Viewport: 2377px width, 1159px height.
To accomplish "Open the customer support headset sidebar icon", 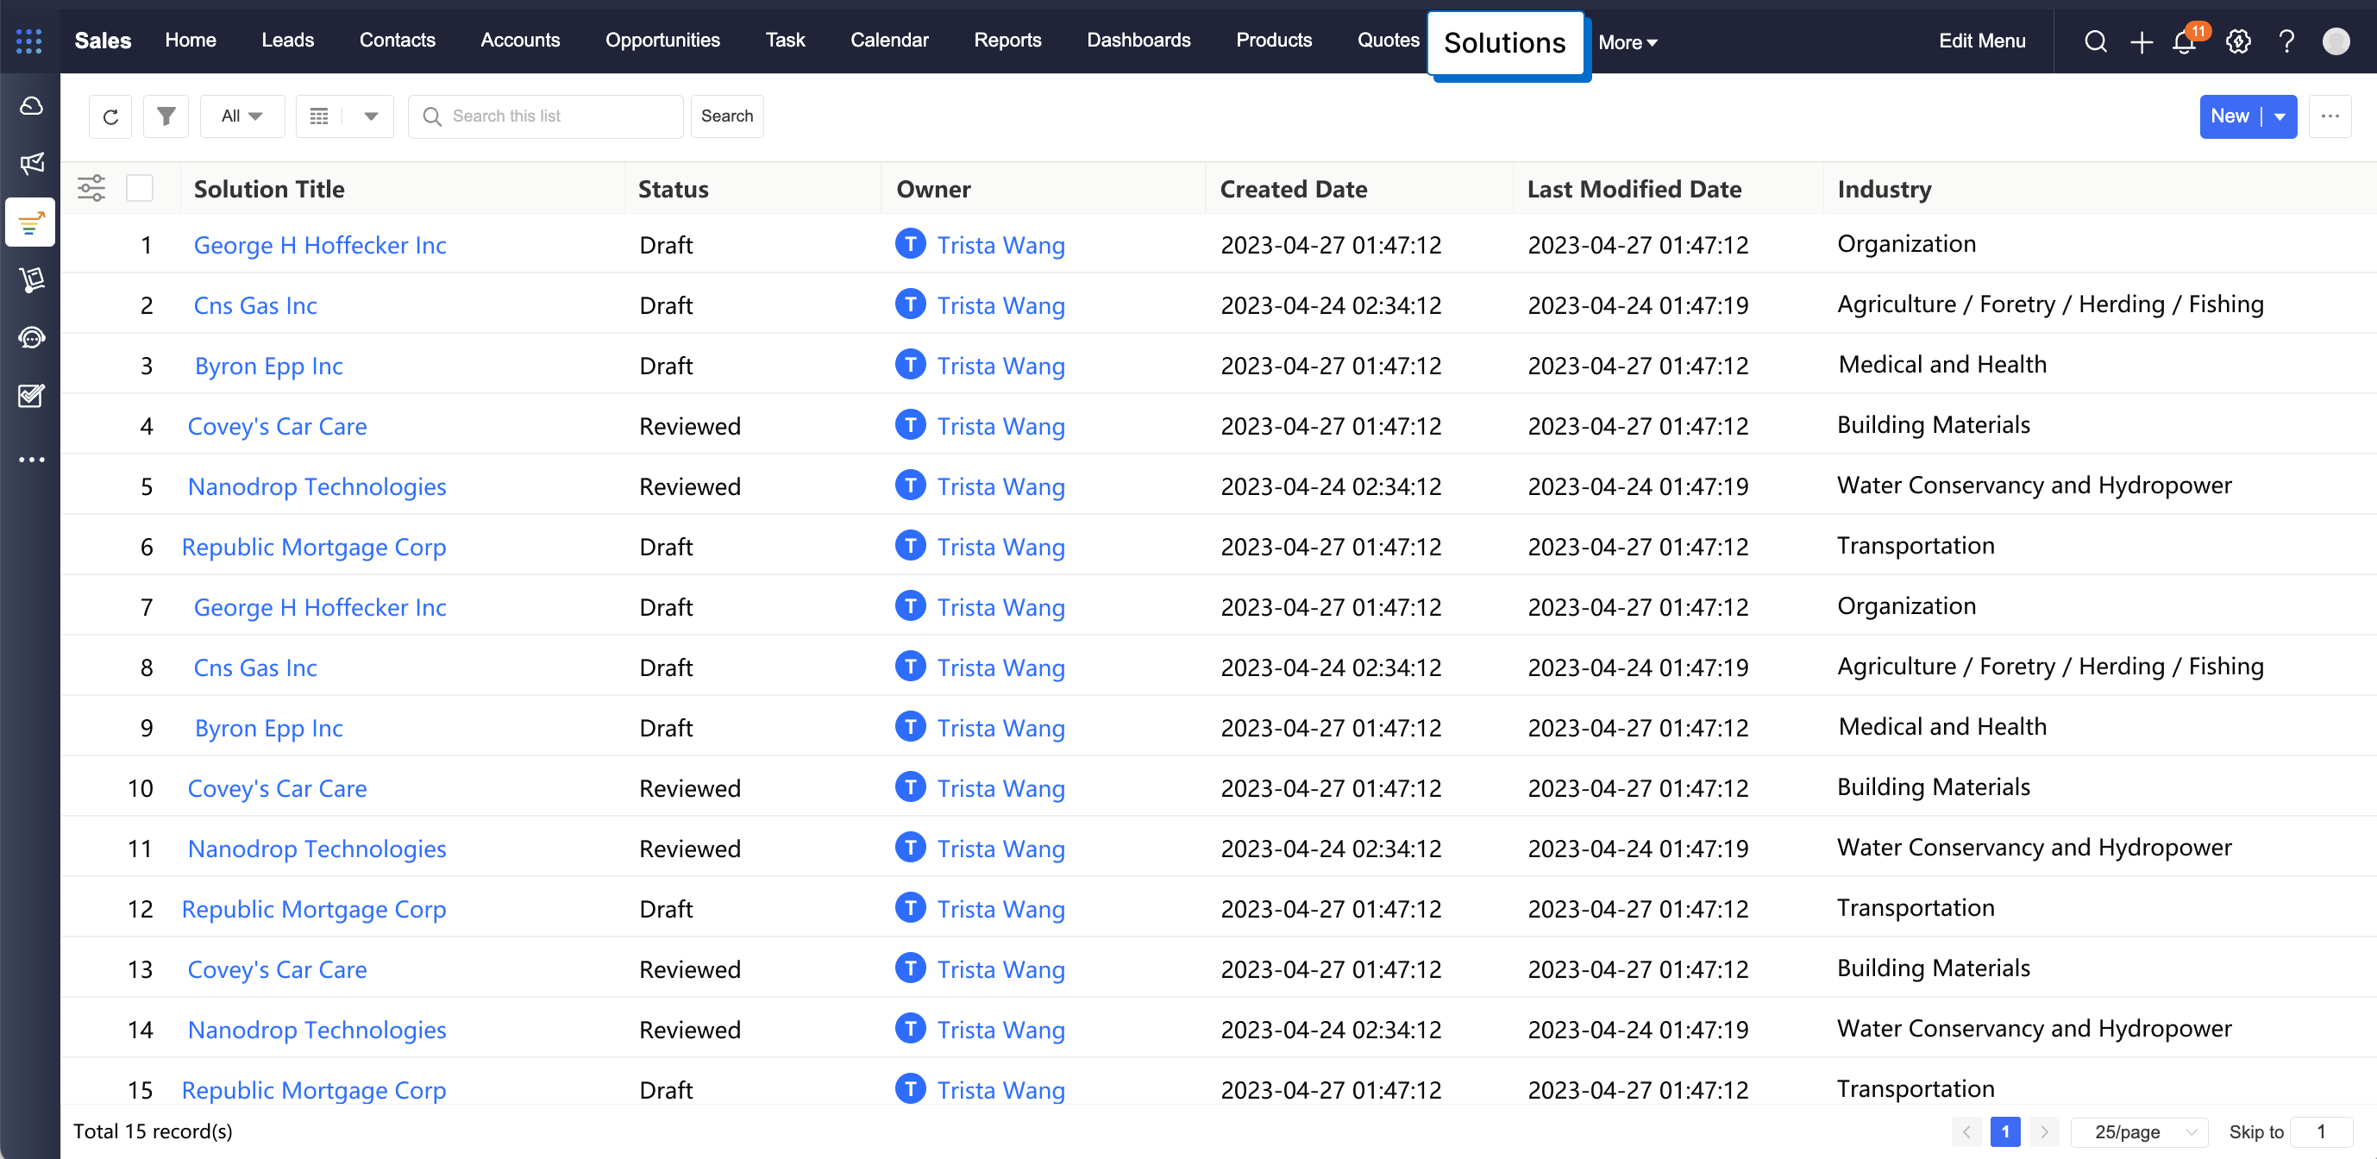I will tap(31, 338).
